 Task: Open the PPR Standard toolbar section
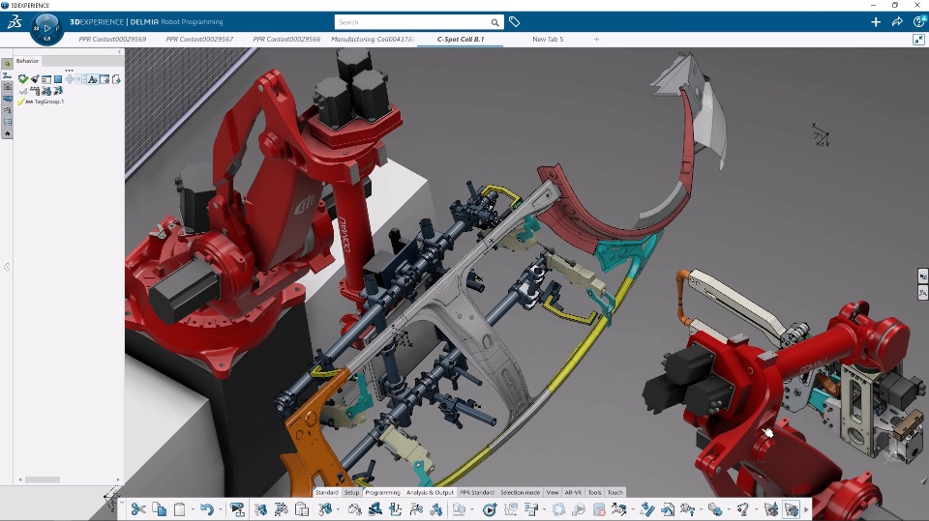tap(477, 493)
